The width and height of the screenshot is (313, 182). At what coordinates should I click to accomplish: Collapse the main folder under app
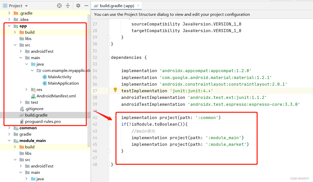click(x=21, y=58)
